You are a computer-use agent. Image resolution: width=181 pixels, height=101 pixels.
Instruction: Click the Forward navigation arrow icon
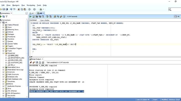35,9
